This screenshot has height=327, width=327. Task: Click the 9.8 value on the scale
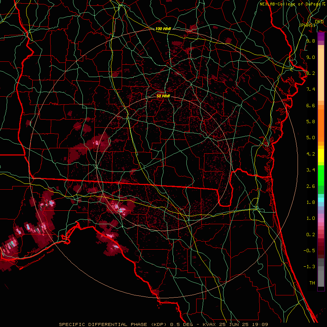point(311,41)
